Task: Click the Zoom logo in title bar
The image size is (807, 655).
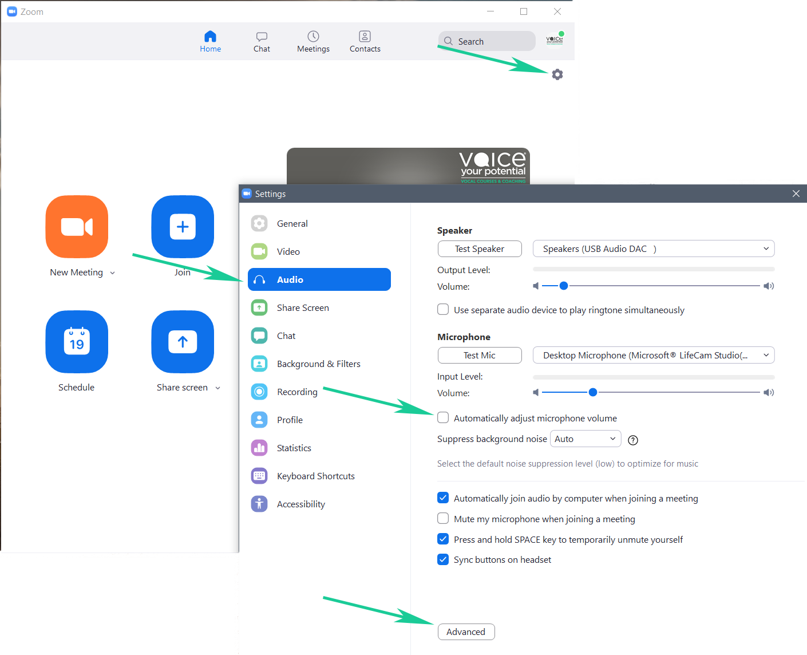Action: (x=11, y=11)
